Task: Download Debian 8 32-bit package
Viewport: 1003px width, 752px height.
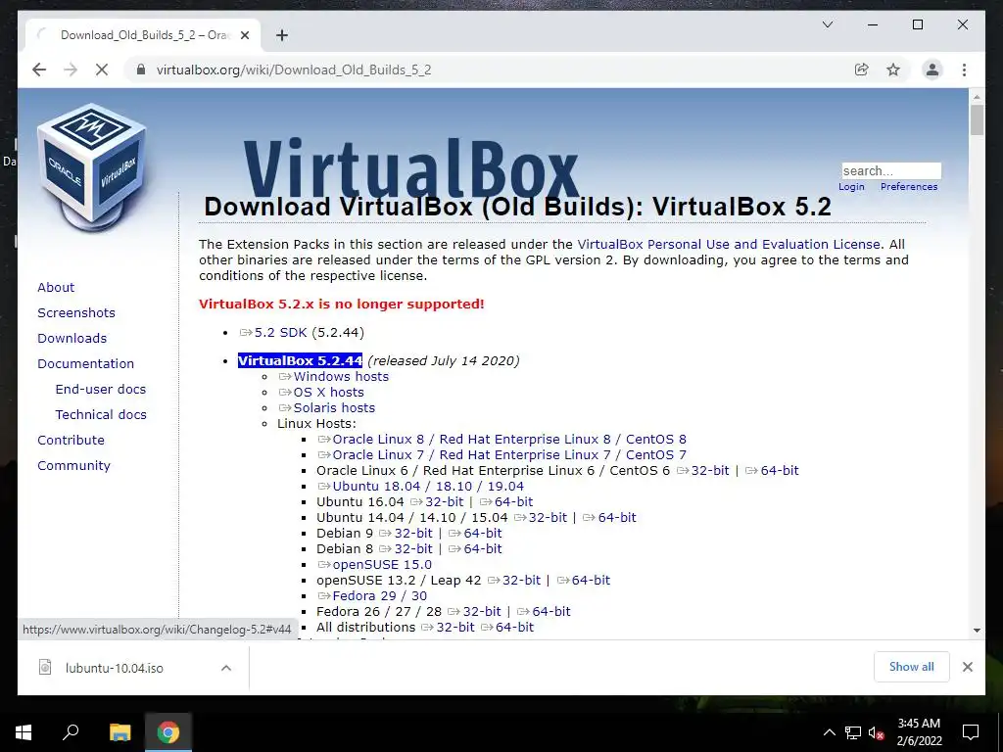Action: (406, 548)
